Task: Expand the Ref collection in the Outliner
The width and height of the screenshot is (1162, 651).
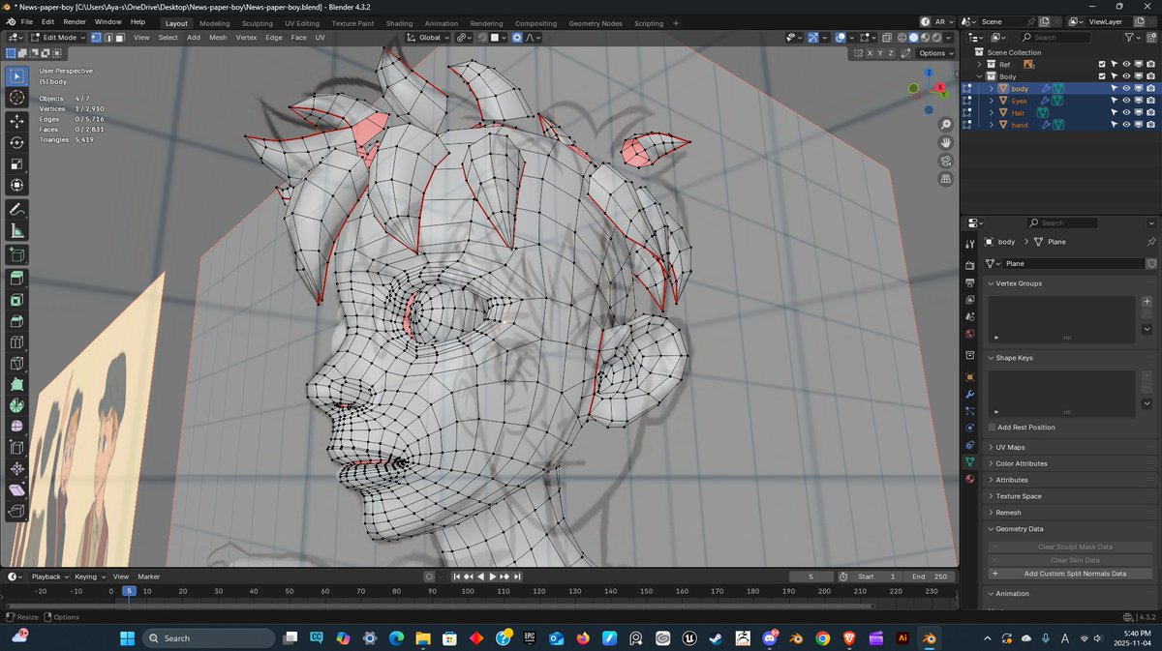Action: pos(979,64)
